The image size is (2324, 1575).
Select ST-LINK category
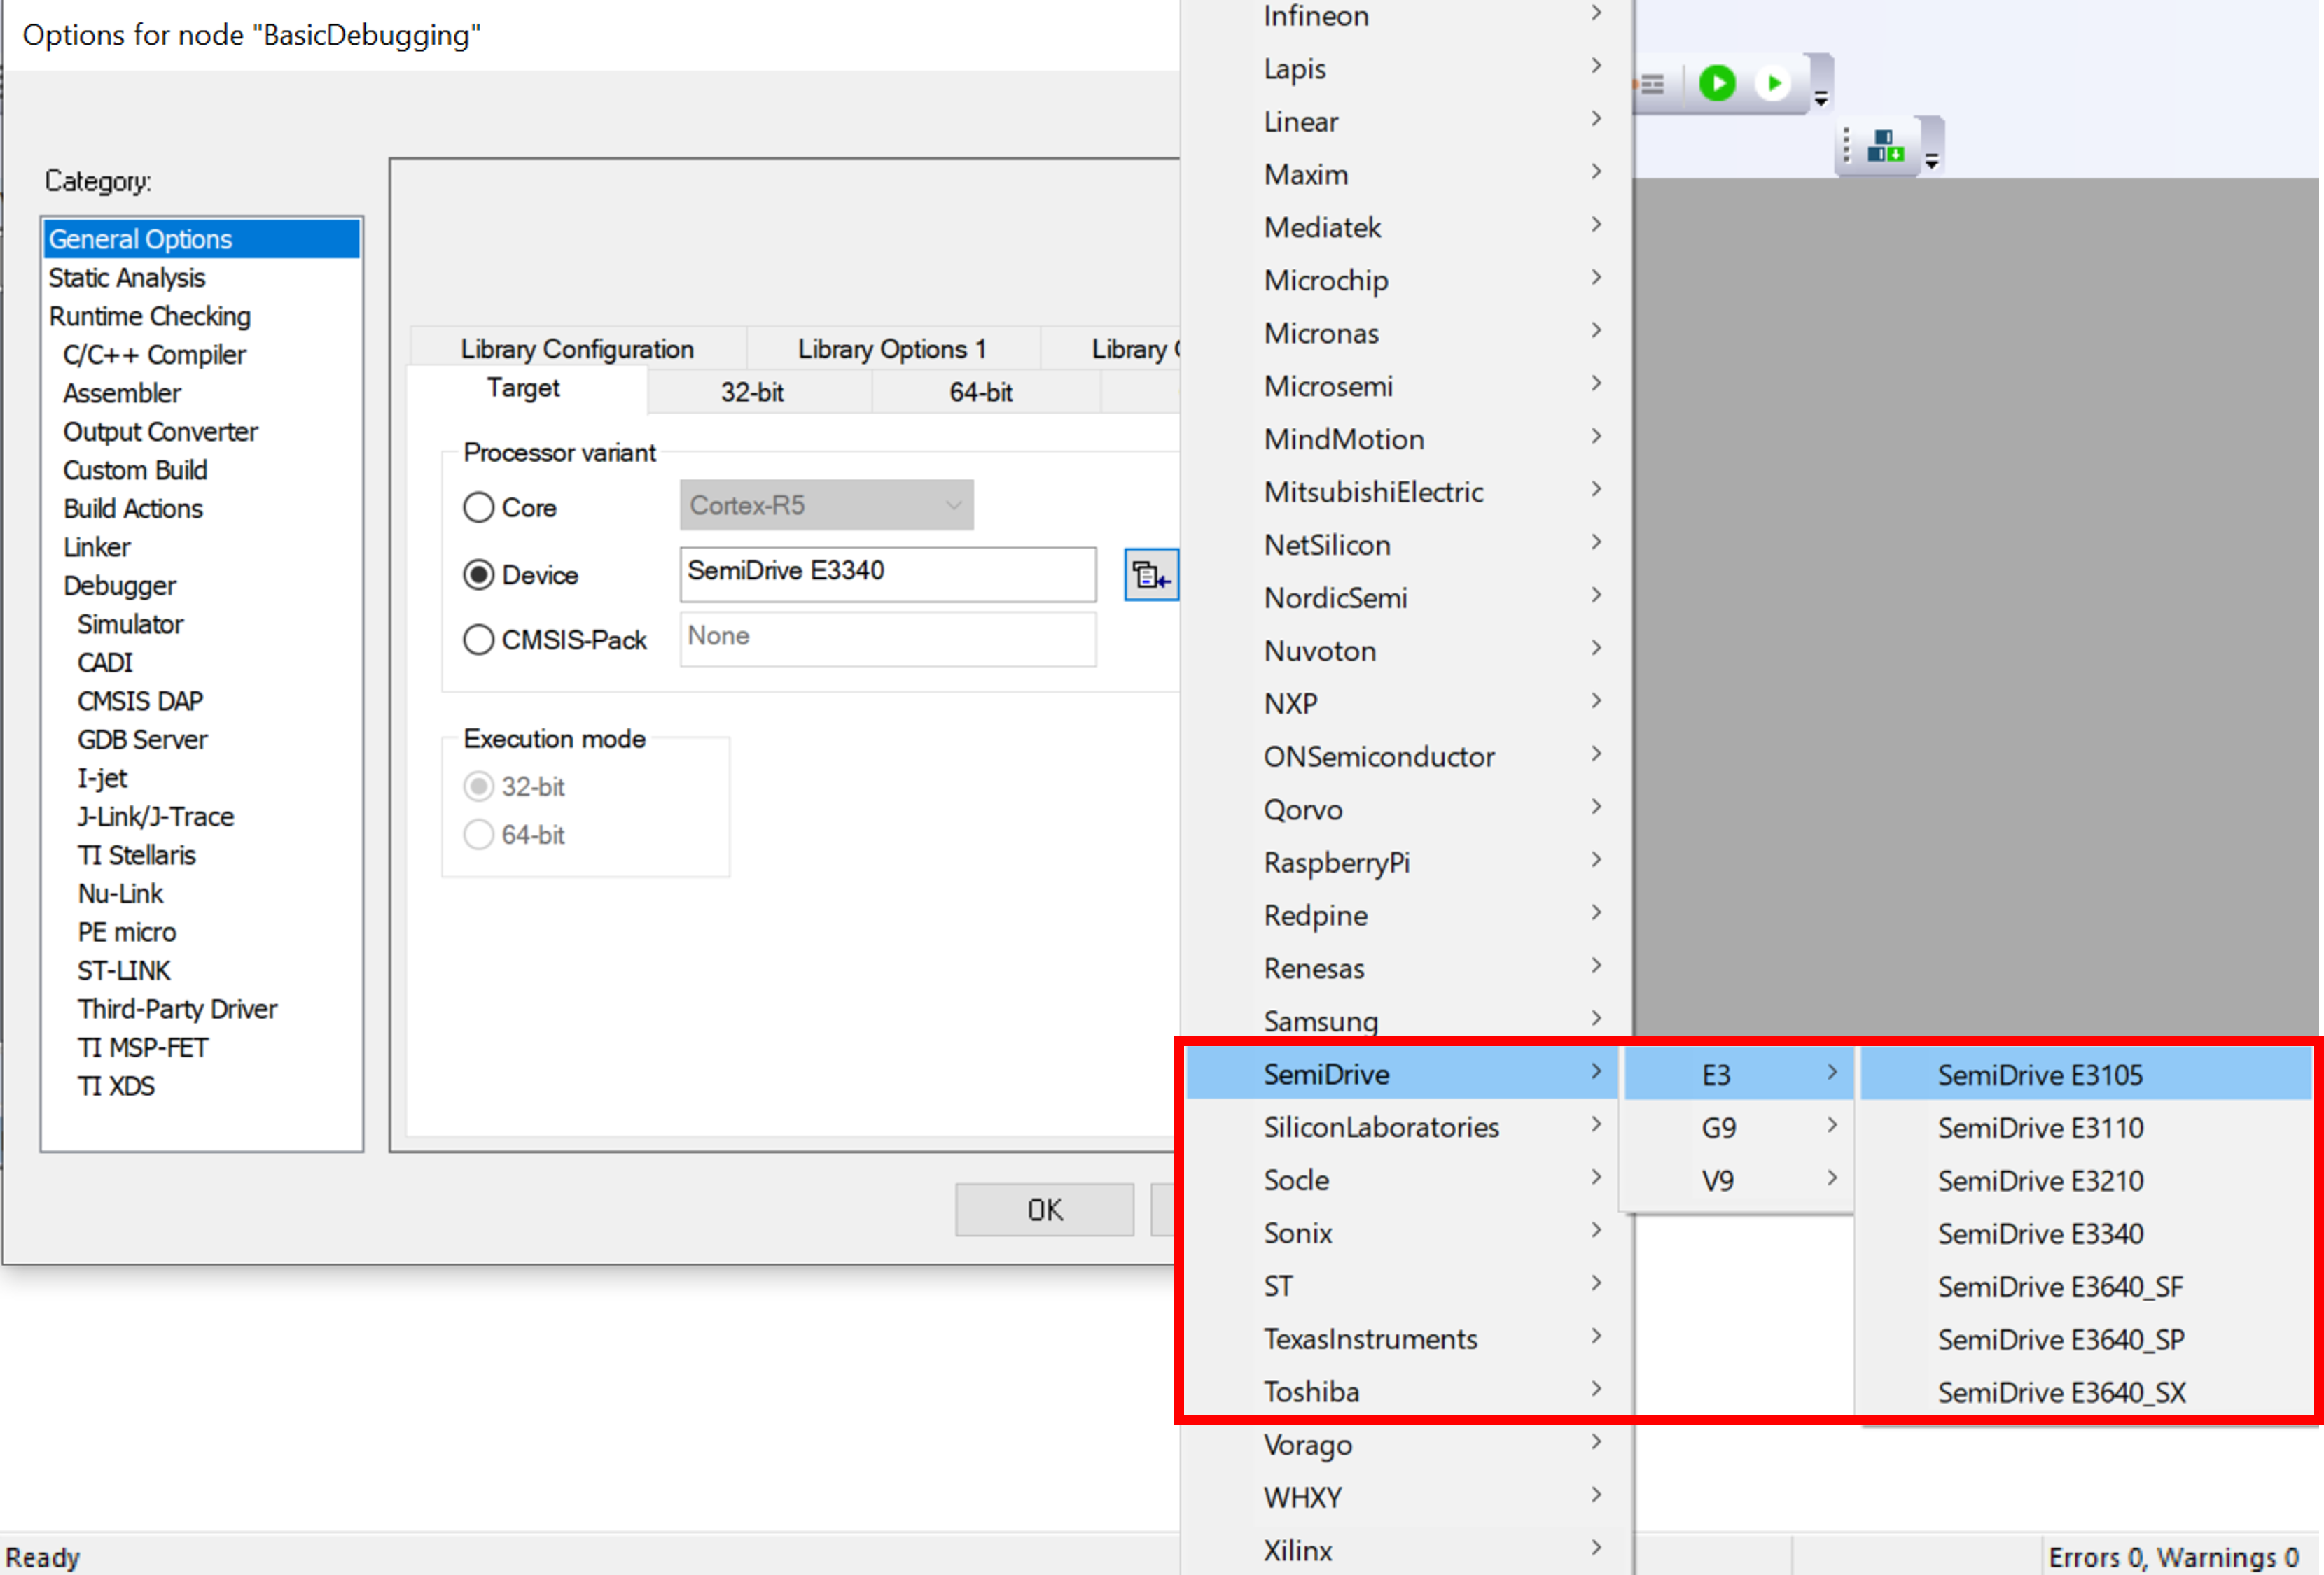(201, 970)
